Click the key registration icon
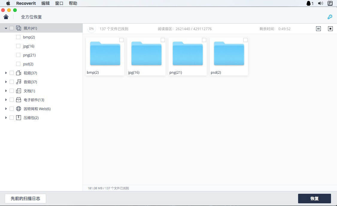Screen dimensions: 337x206 pos(330,17)
